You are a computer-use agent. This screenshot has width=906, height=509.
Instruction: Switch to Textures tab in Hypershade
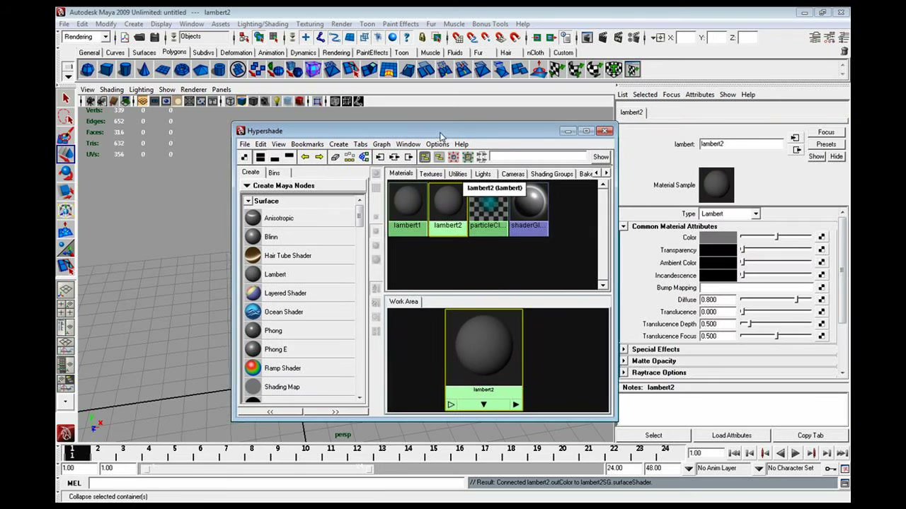coord(430,174)
